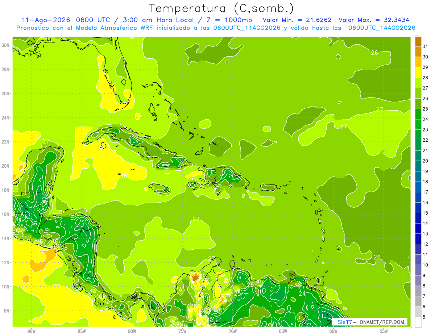Click the 10N latitude axis label
Viewport: 435px width, 336px height.
click(x=6, y=287)
